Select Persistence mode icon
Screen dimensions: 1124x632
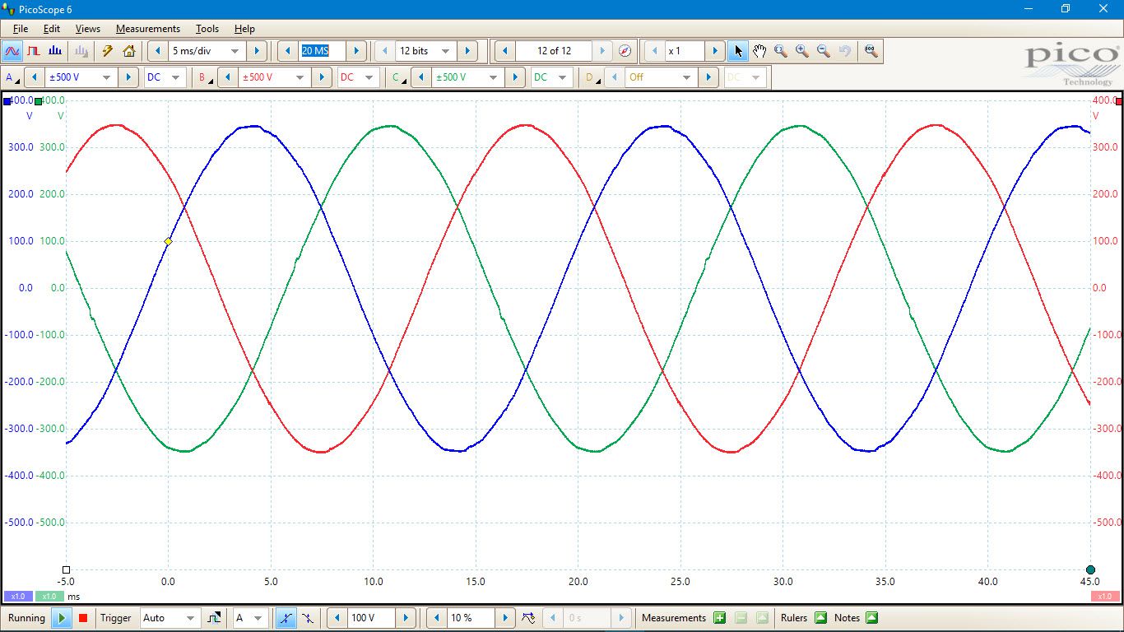click(x=34, y=51)
